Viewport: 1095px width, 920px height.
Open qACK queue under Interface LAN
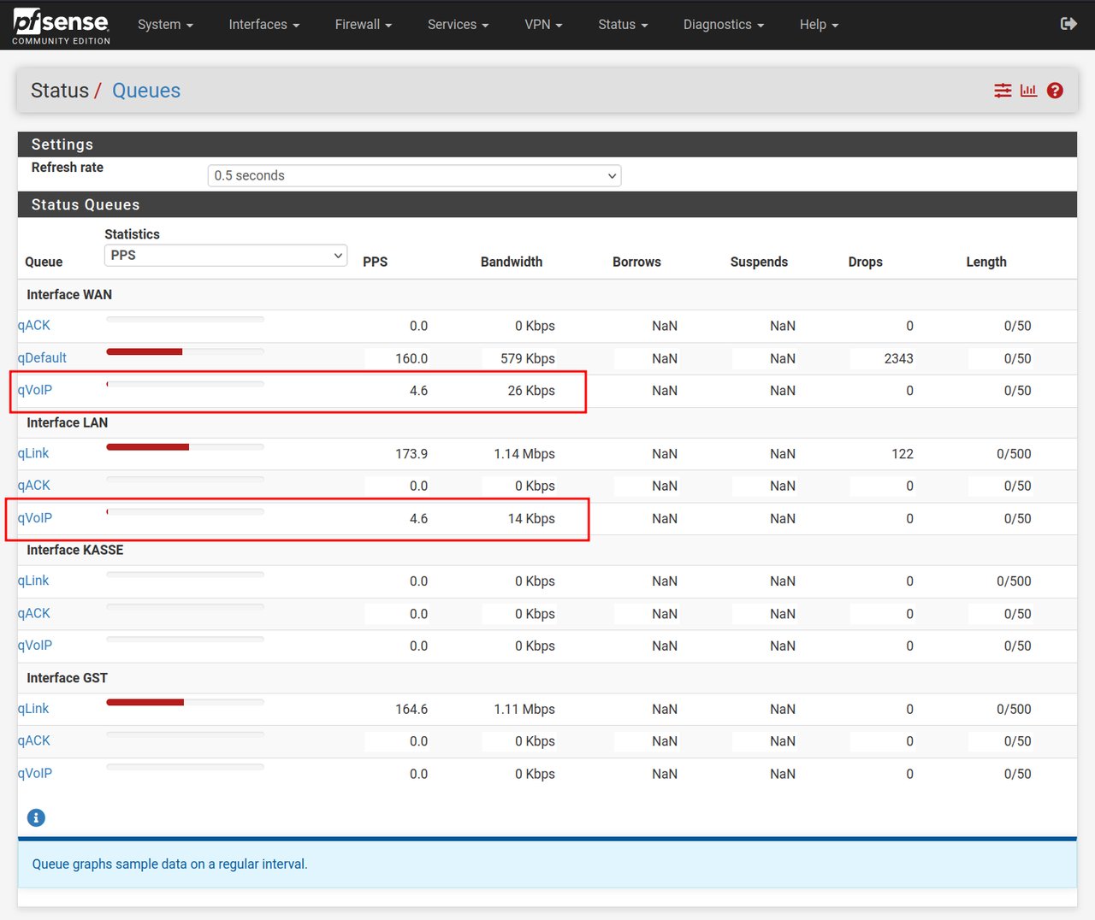34,485
